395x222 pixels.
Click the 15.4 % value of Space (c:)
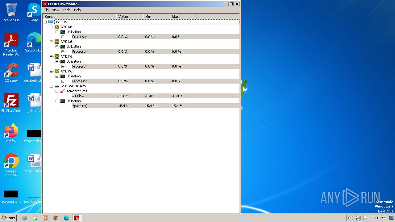[124, 106]
